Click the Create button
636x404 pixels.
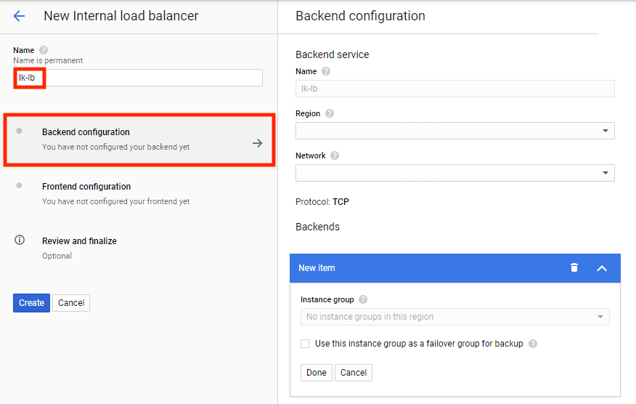31,303
